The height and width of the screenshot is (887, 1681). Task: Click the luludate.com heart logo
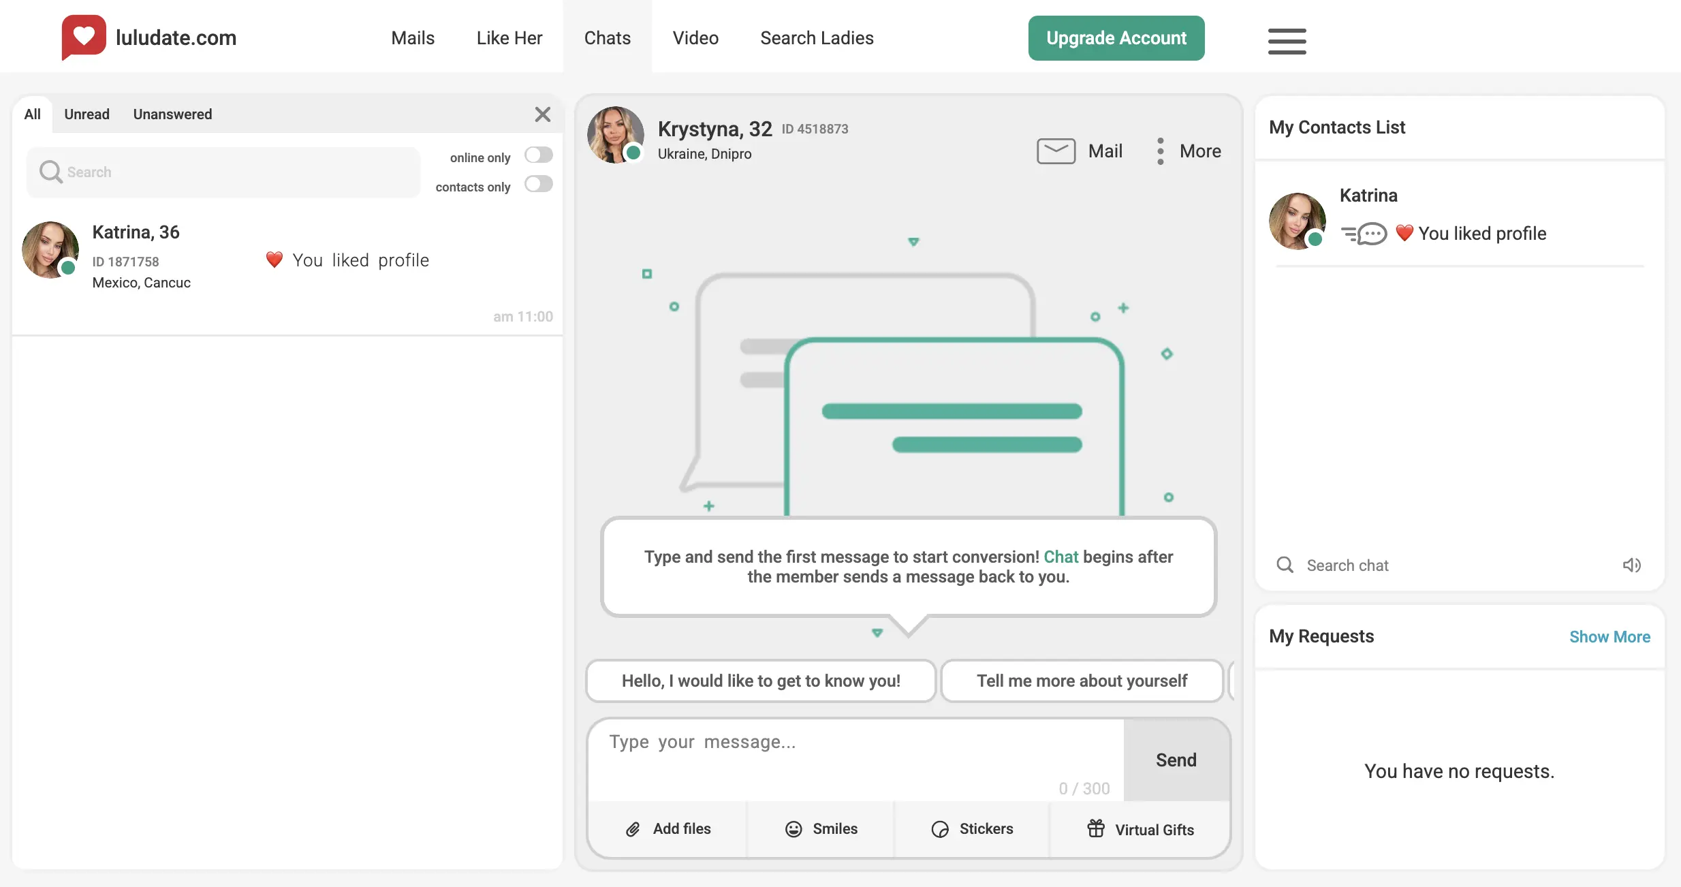click(x=84, y=36)
